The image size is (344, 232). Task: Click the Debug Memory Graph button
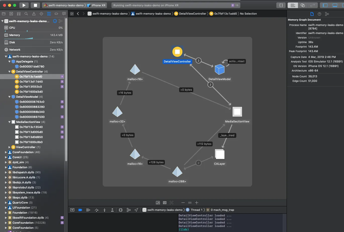129,210
